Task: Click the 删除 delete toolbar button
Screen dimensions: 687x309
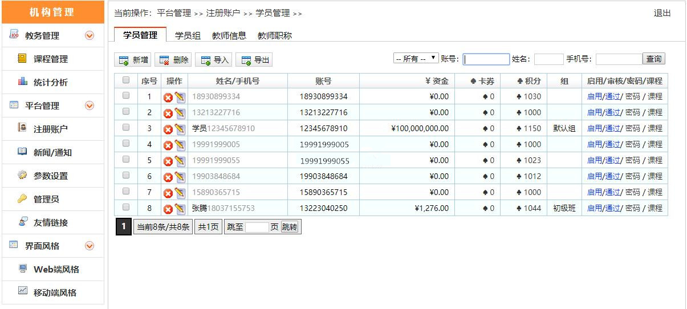Action: [173, 60]
